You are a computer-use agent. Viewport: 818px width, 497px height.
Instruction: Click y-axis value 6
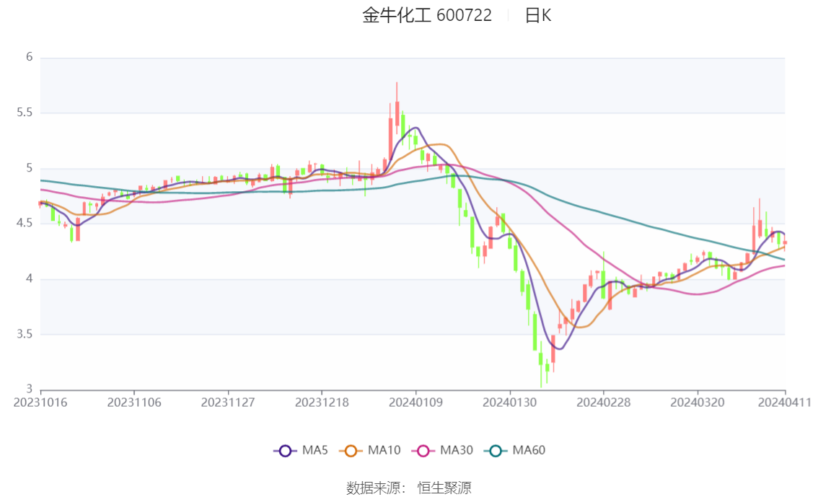29,57
